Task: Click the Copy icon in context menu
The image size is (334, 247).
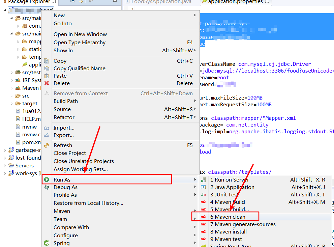Action: [x=47, y=61]
